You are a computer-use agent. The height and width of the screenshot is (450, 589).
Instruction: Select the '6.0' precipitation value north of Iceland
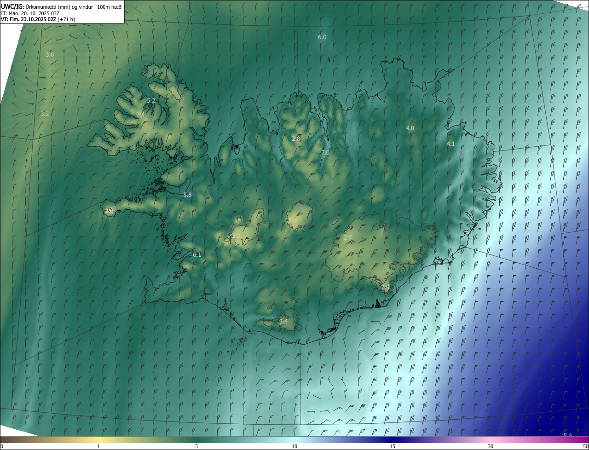pyautogui.click(x=322, y=37)
